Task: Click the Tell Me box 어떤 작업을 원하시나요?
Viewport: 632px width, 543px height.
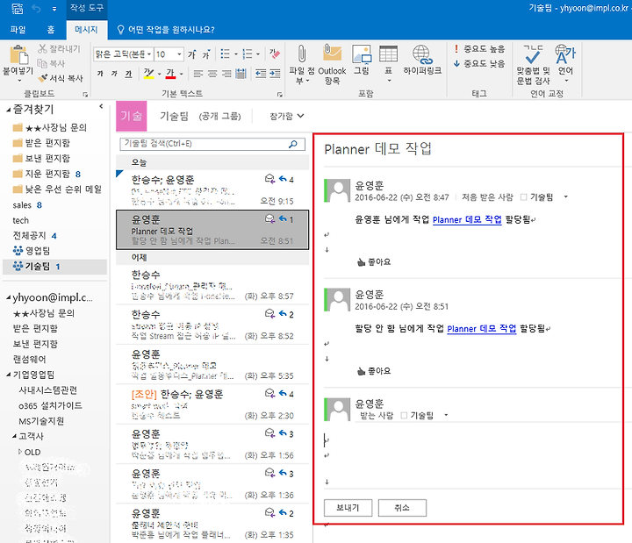Action: 166,30
